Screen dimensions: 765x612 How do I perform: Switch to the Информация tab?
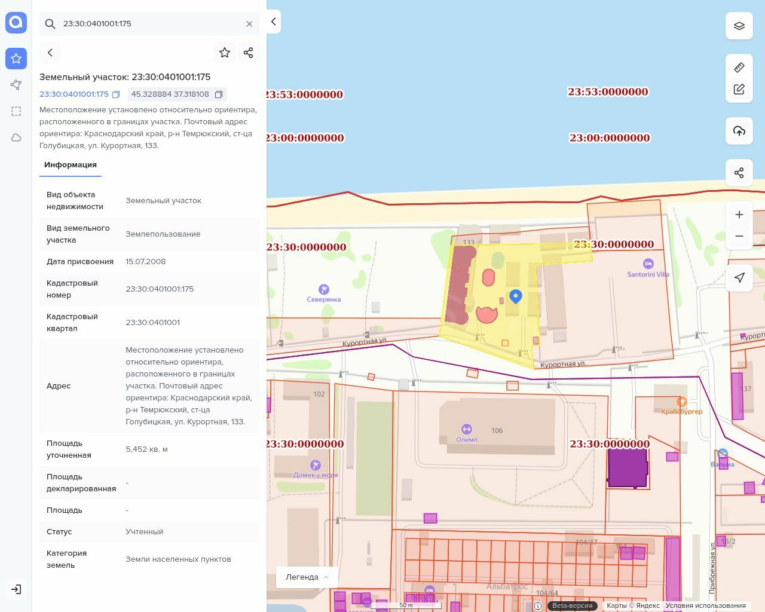point(71,165)
